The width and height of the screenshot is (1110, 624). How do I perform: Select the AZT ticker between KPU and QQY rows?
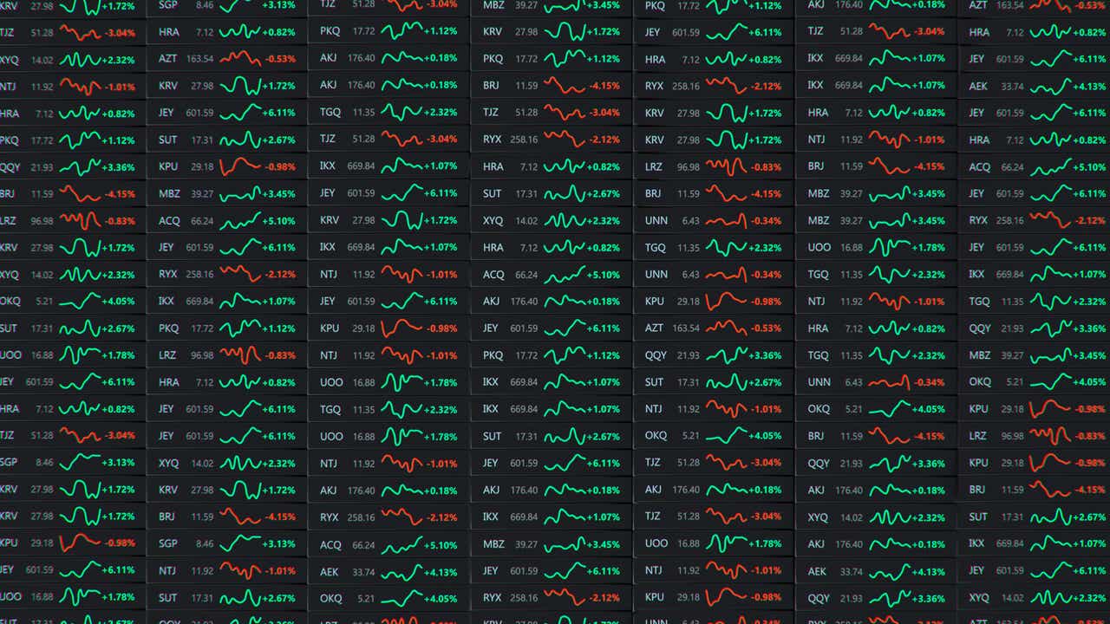coord(714,328)
